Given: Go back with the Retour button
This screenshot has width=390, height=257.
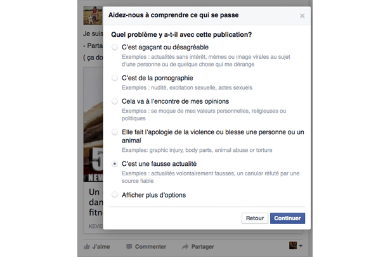Looking at the screenshot, I should click(x=255, y=218).
